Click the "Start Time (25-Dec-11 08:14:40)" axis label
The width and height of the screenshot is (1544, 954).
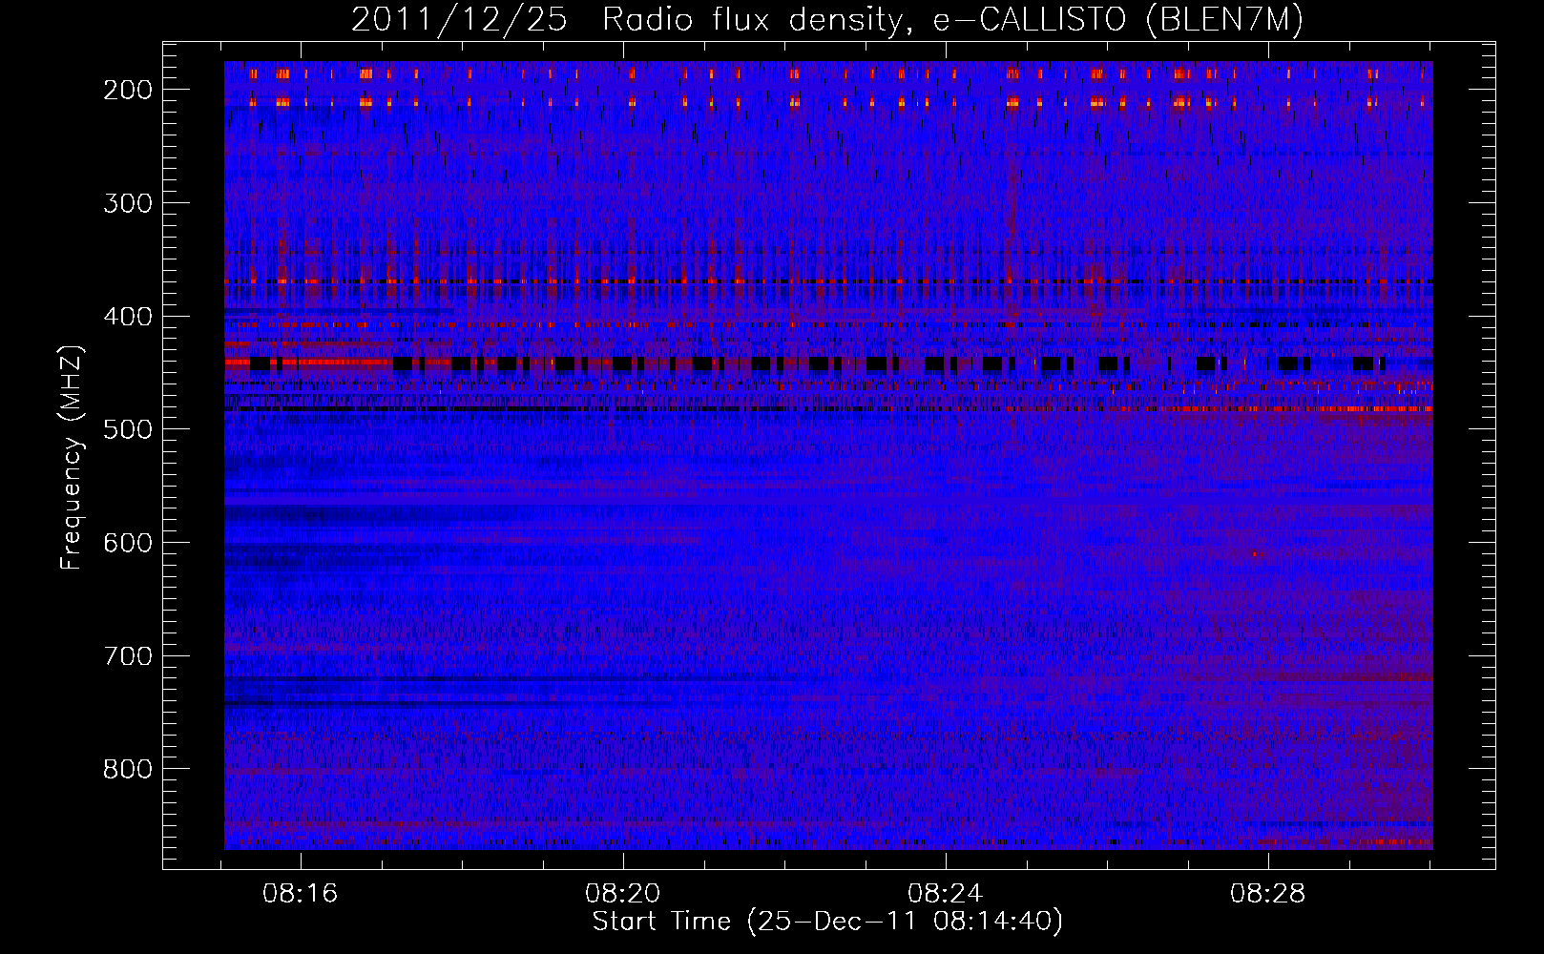(x=827, y=923)
